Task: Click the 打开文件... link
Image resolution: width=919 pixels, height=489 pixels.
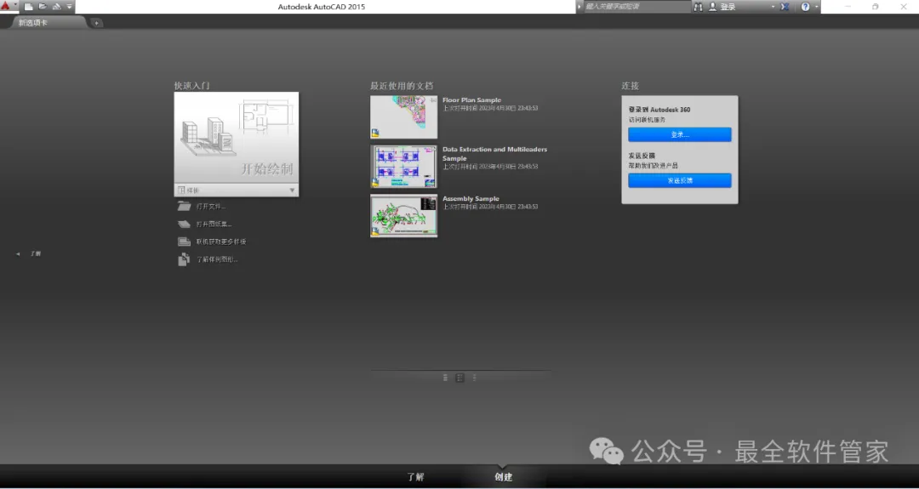Action: pos(210,207)
